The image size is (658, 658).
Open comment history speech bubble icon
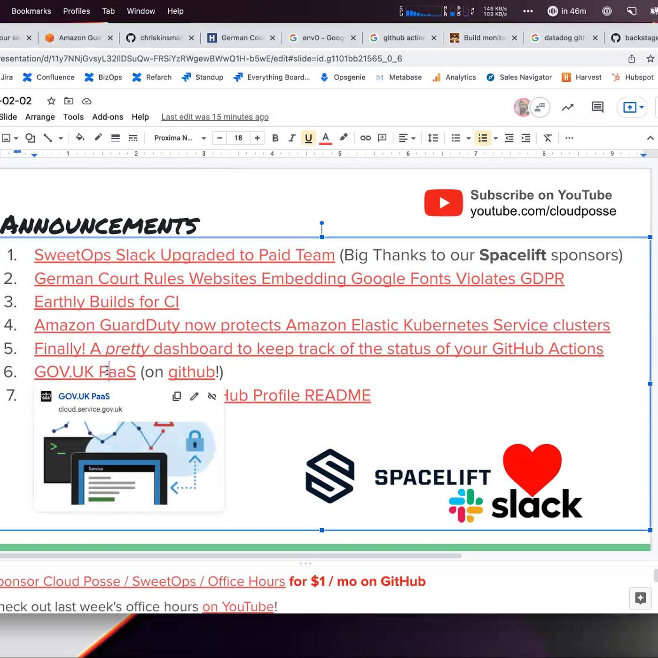click(597, 107)
